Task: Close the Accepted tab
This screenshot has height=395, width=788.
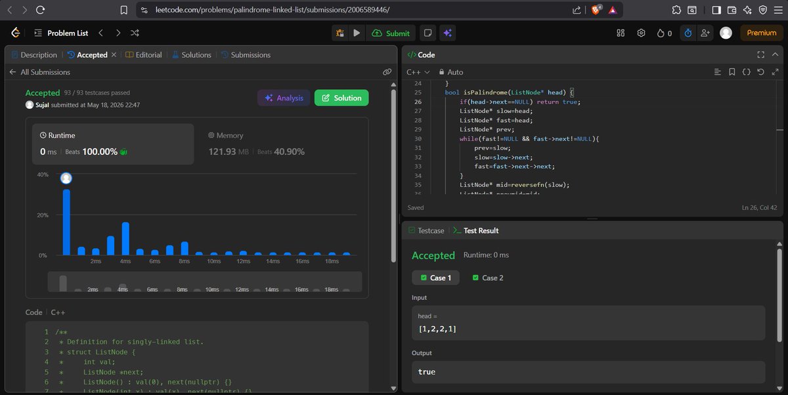Action: (114, 55)
